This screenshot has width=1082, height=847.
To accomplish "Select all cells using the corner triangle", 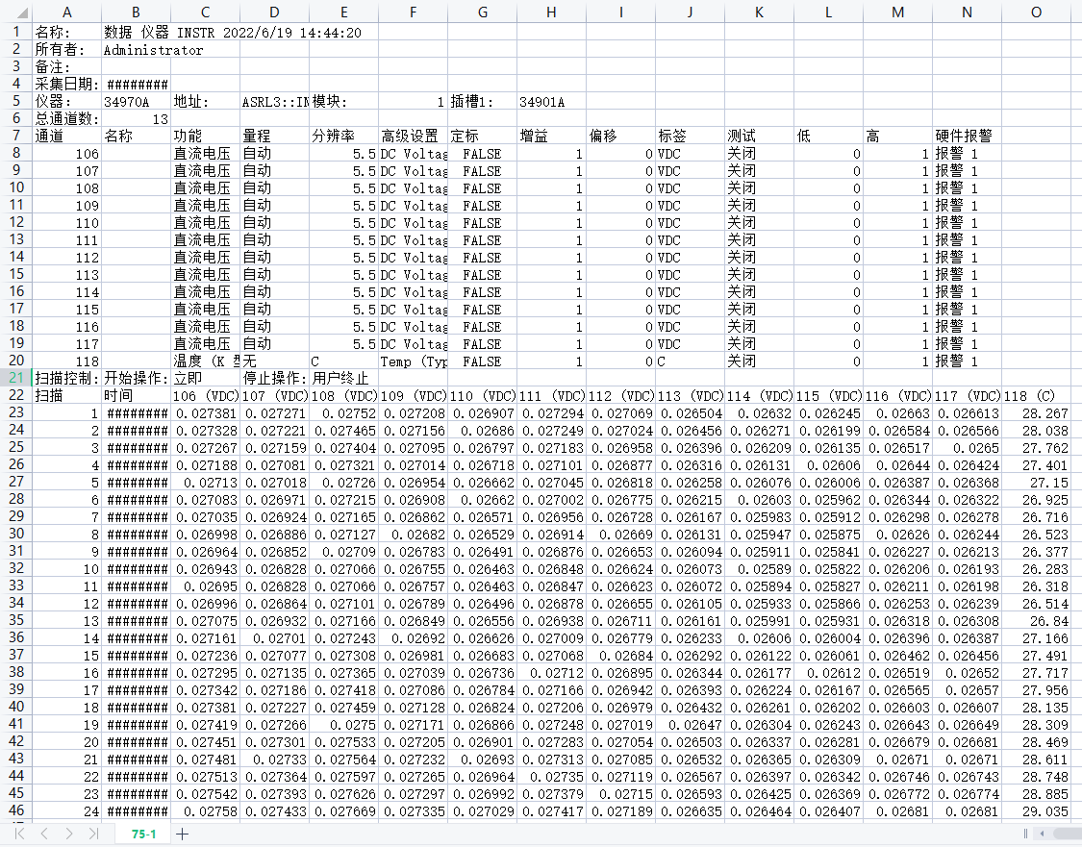I will click(23, 12).
